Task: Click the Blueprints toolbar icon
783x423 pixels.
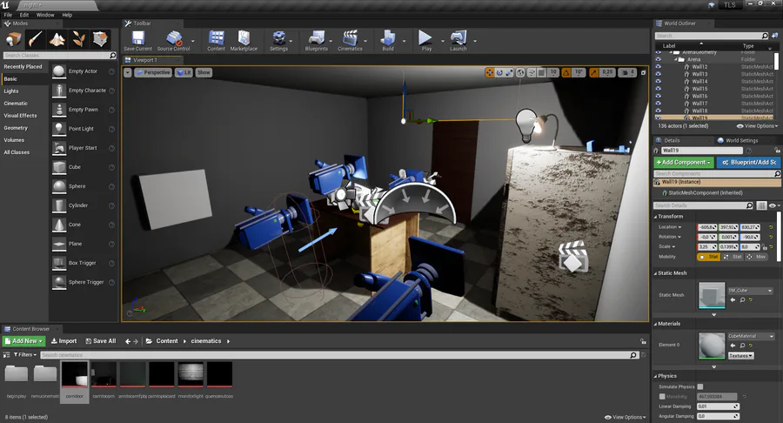Action: pyautogui.click(x=316, y=40)
